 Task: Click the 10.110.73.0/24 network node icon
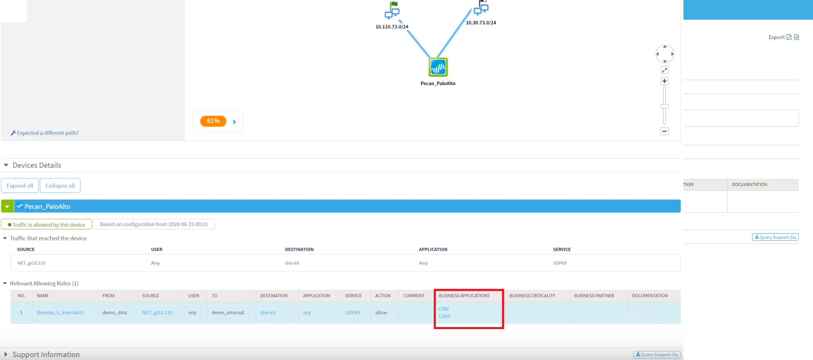pos(392,11)
